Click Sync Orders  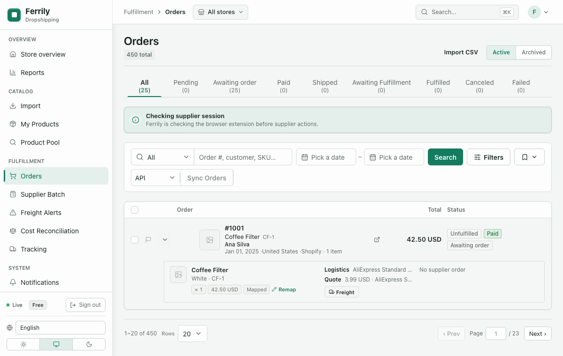click(206, 178)
